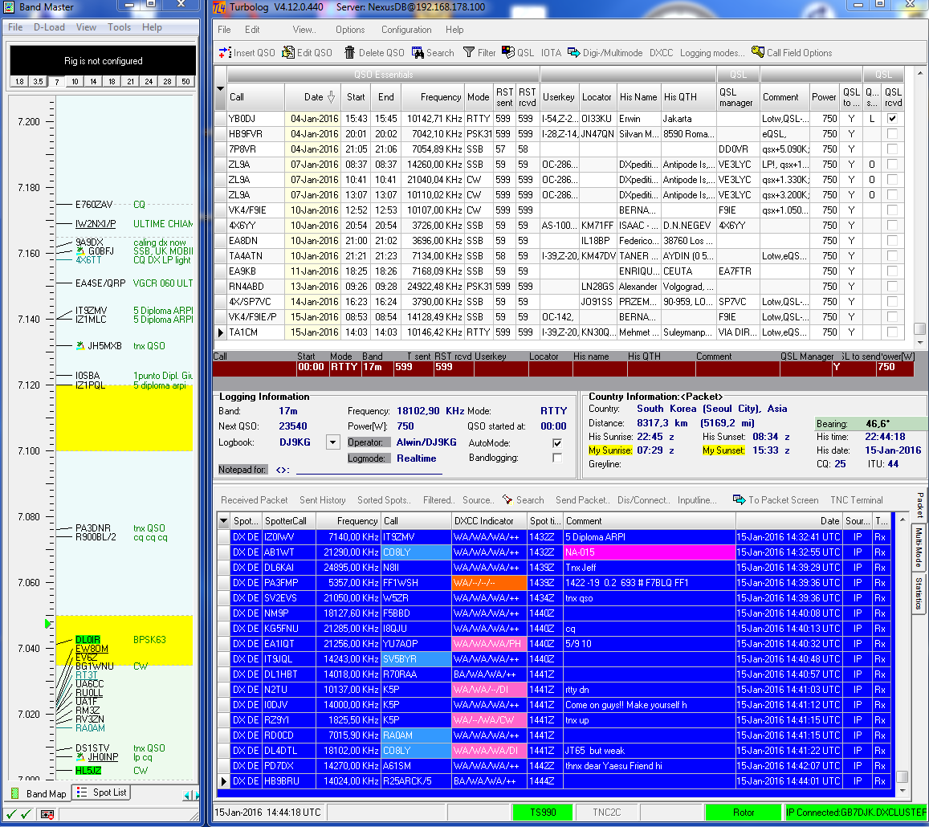
Task: Toggle QSL rcvd checkbox for 4X6YY
Action: [x=892, y=225]
